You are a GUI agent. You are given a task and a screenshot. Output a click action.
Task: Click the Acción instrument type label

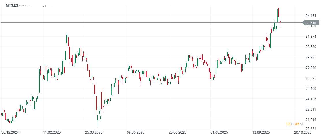click(23, 5)
